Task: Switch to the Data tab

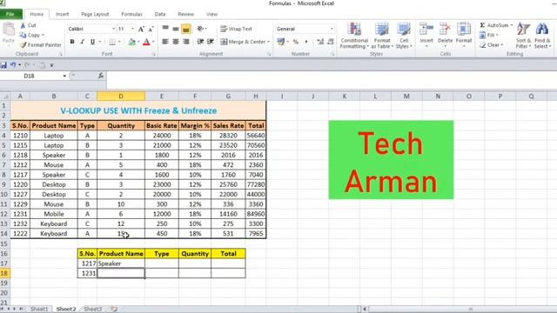Action: tap(160, 14)
